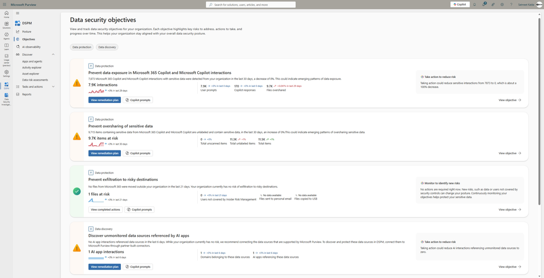Click the page vertical scrollbar
Screen dimensions: 544x278
click(539, 111)
